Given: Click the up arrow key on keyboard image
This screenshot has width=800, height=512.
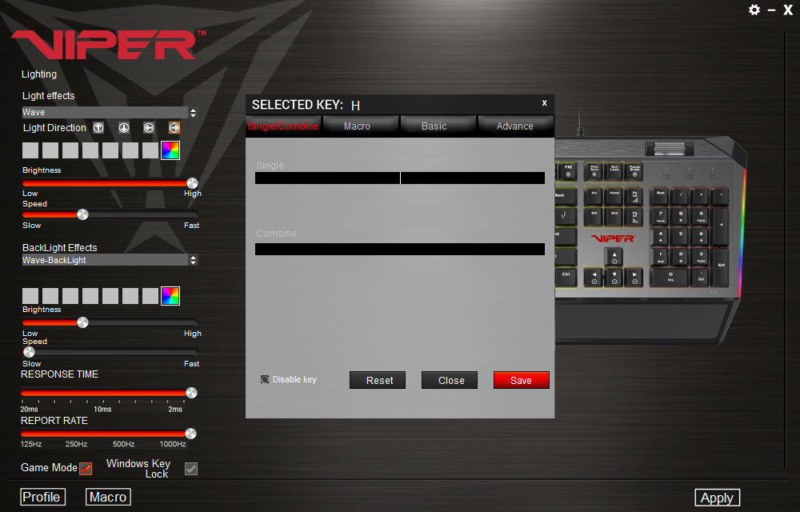Looking at the screenshot, I should 614,257.
